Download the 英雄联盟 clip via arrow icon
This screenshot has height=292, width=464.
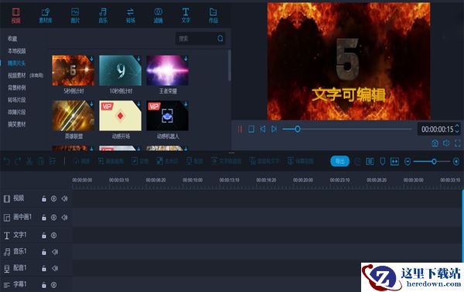click(92, 104)
